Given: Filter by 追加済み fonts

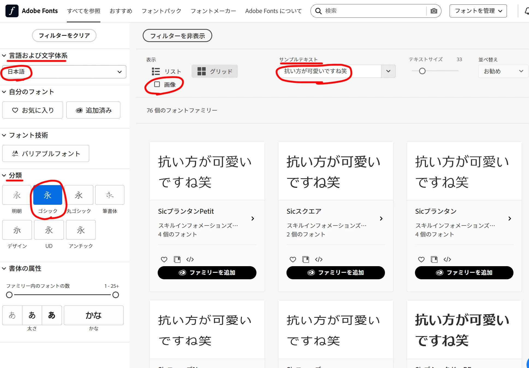Looking at the screenshot, I should coord(93,110).
